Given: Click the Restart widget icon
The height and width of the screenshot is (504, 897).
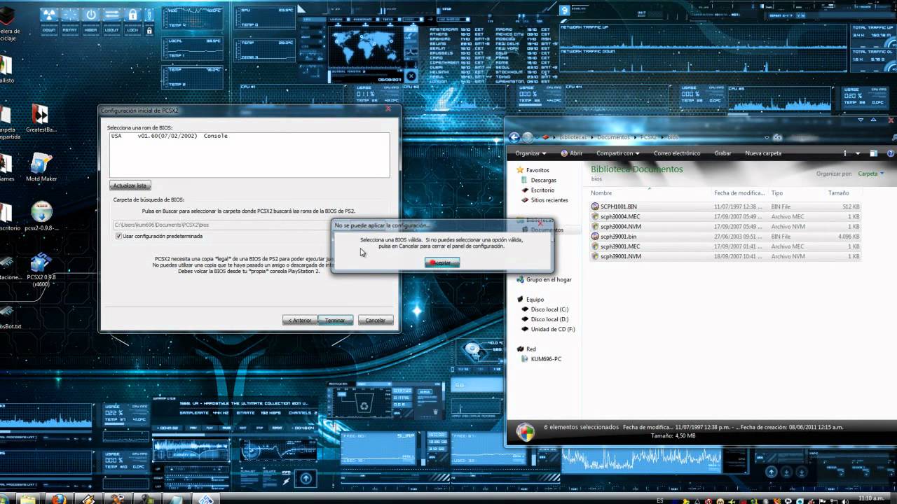Looking at the screenshot, I should 70,15.
